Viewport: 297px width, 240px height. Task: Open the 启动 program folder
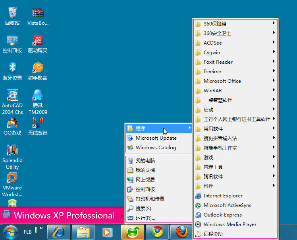[x=235, y=110]
